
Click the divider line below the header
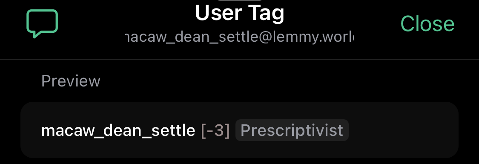pos(239,59)
